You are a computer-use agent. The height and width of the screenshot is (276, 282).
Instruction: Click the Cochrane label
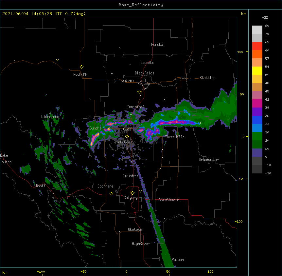[x=105, y=186]
